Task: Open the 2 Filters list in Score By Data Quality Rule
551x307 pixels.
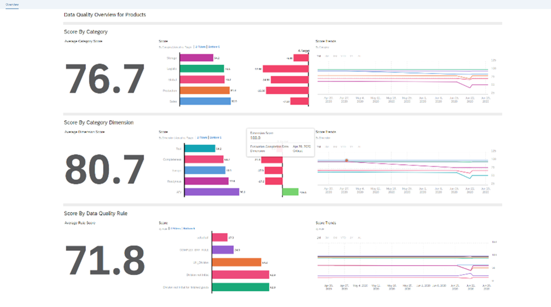Action: point(175,228)
